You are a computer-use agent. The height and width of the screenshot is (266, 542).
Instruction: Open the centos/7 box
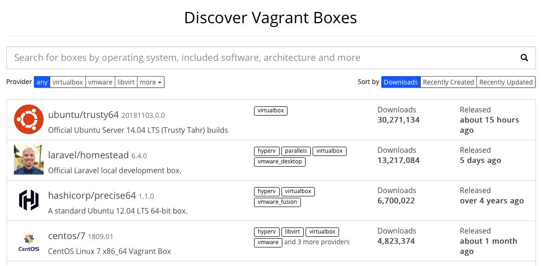(x=67, y=236)
